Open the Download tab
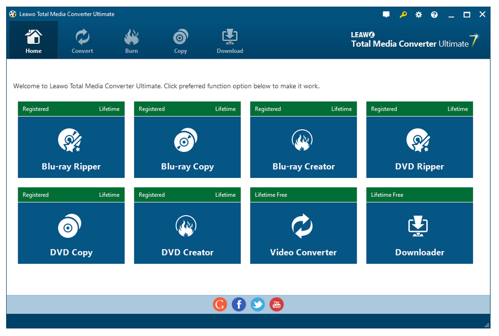This screenshot has height=336, width=499. 230,42
